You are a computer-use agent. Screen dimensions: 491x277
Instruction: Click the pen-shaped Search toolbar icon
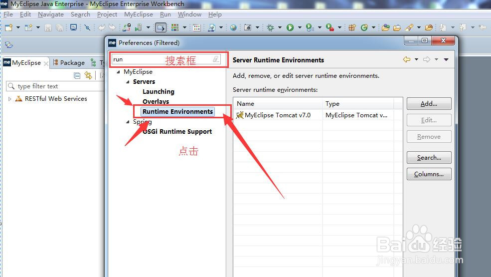point(409,27)
